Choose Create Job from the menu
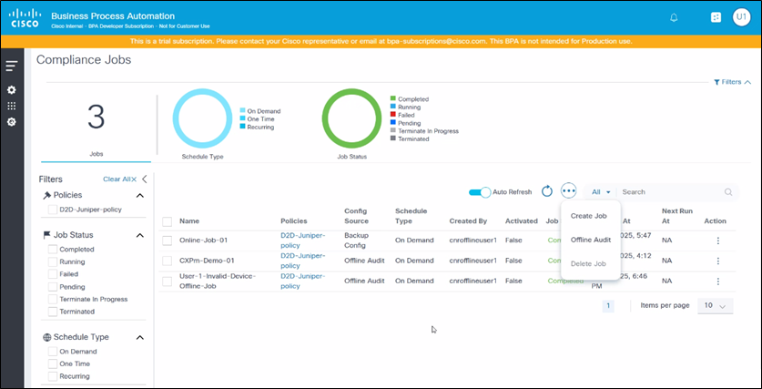 [x=588, y=216]
